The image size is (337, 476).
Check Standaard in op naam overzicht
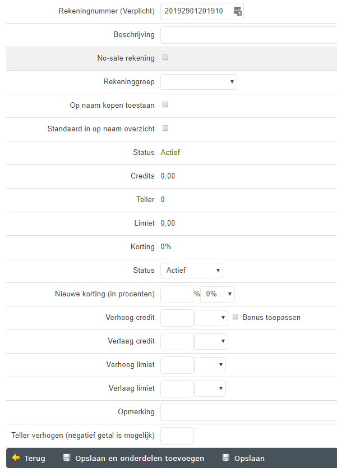[x=165, y=129]
